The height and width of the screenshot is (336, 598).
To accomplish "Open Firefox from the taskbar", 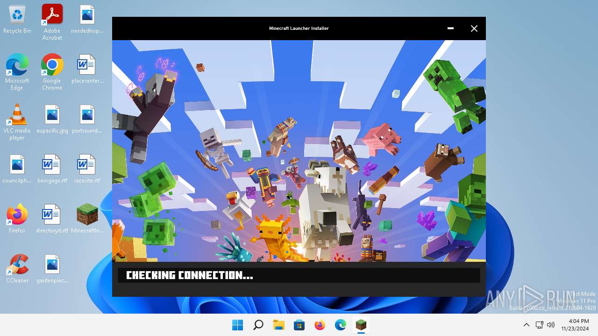I will (320, 325).
